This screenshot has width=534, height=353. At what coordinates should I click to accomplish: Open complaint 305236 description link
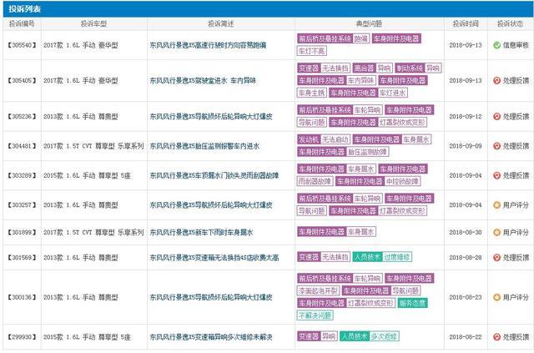[211, 117]
